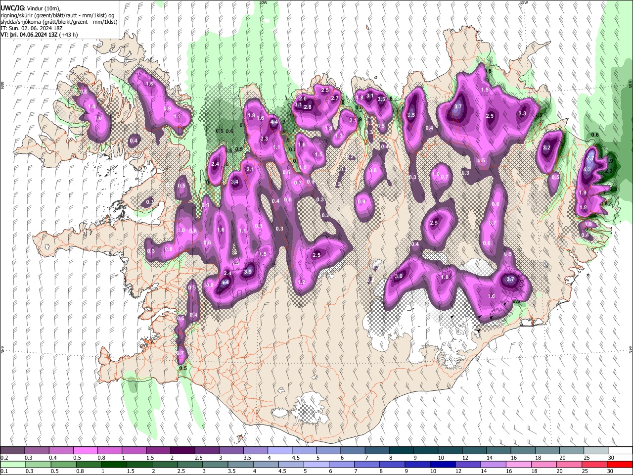Click the 3.1 value near the 3.5 on the north coast
The image size is (633, 475).
(370, 96)
